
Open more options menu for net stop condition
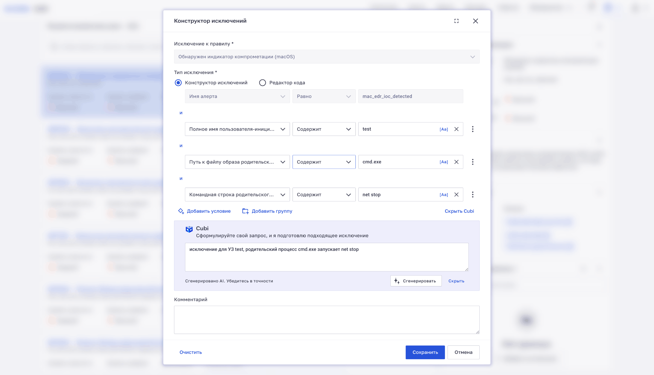[x=473, y=195]
